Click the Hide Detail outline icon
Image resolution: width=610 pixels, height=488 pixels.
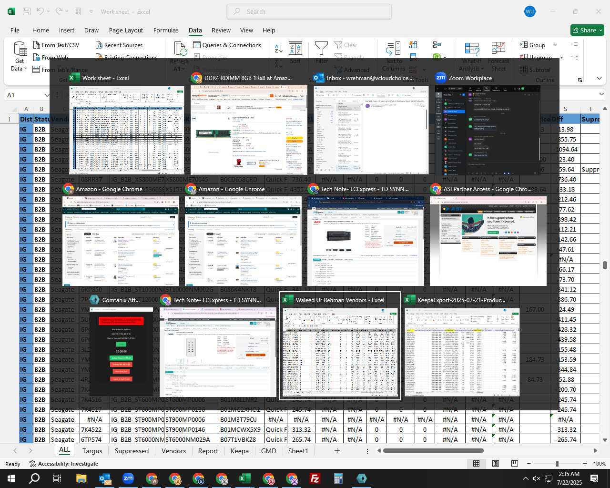click(x=575, y=57)
